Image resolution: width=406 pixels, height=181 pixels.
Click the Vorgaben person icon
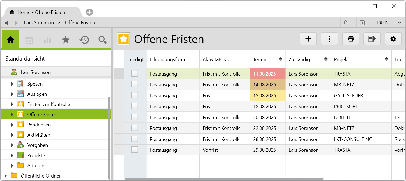coord(20,145)
